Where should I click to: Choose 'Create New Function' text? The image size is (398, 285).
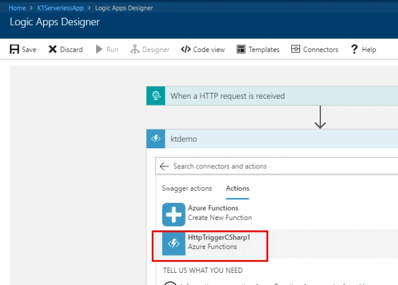click(220, 218)
